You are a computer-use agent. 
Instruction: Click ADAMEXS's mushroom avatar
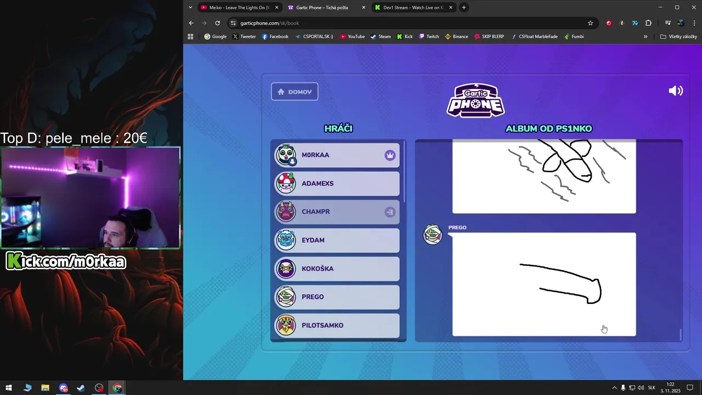[x=286, y=184]
